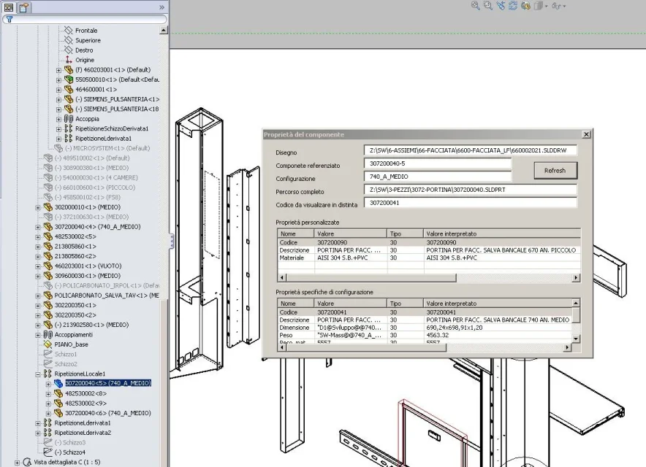
Task: Select Schizzo1 sketch in tree
Action: tap(66, 354)
